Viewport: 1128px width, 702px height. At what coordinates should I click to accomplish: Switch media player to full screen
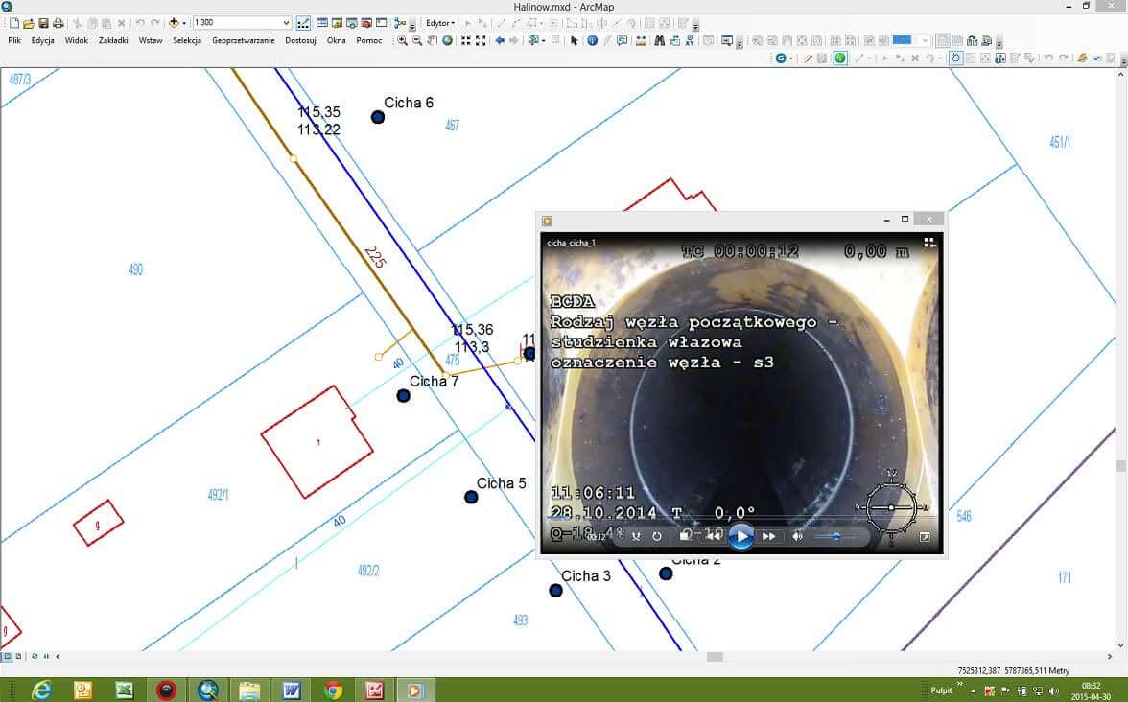(x=925, y=537)
